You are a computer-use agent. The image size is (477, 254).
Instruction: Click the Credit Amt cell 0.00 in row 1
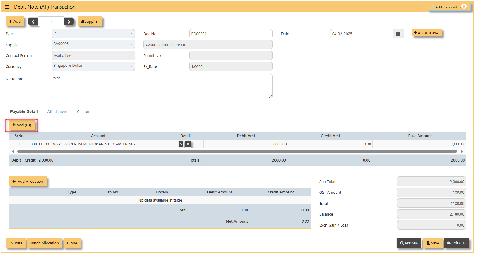coord(330,144)
